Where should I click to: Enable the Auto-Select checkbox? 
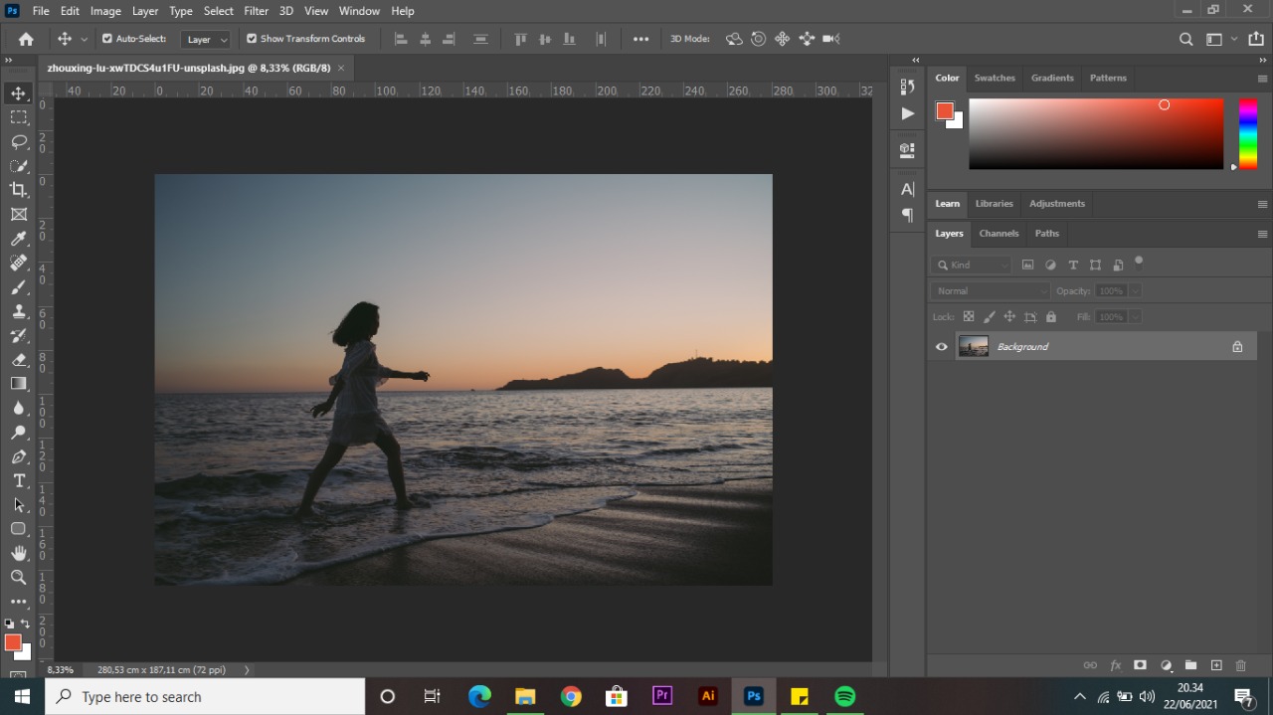[x=105, y=38]
